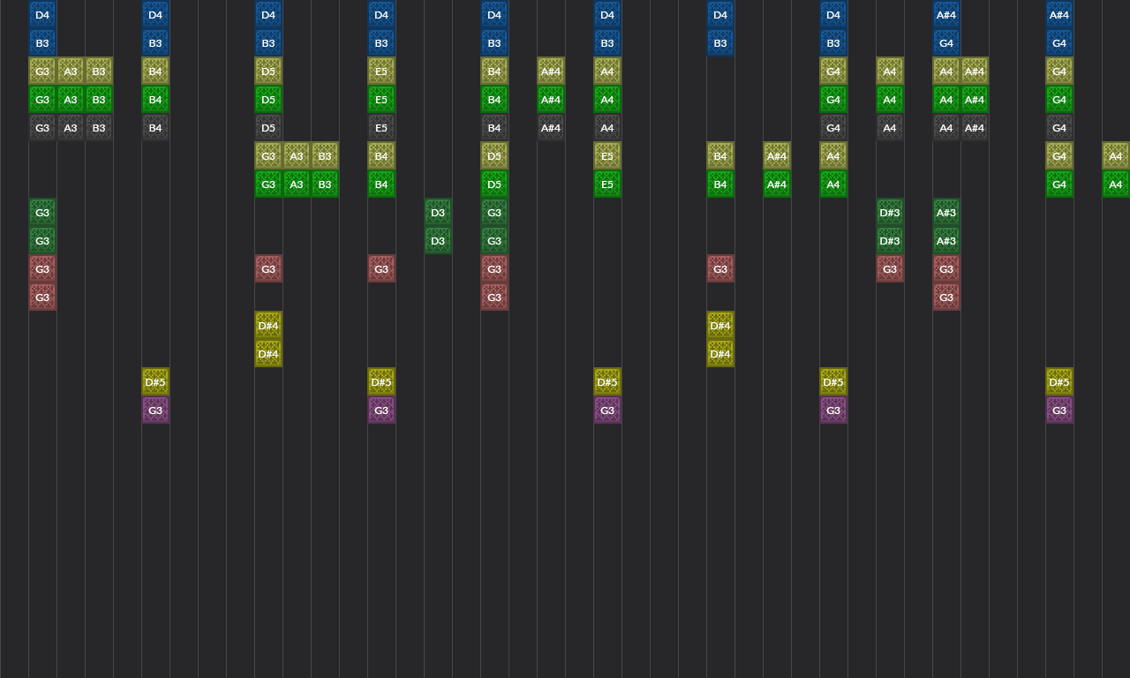
Task: Click the rightmost blue G4 note
Action: coord(1059,43)
